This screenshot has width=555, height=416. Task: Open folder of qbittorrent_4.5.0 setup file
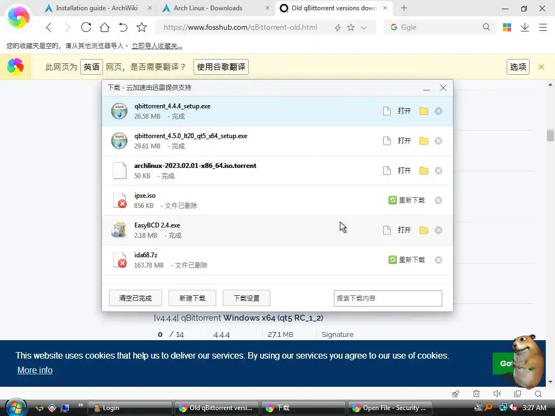click(424, 141)
